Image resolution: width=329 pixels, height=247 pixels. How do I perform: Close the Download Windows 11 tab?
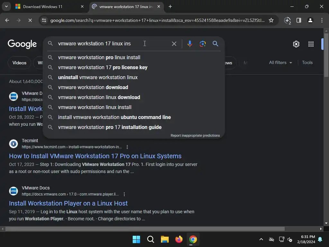click(82, 6)
